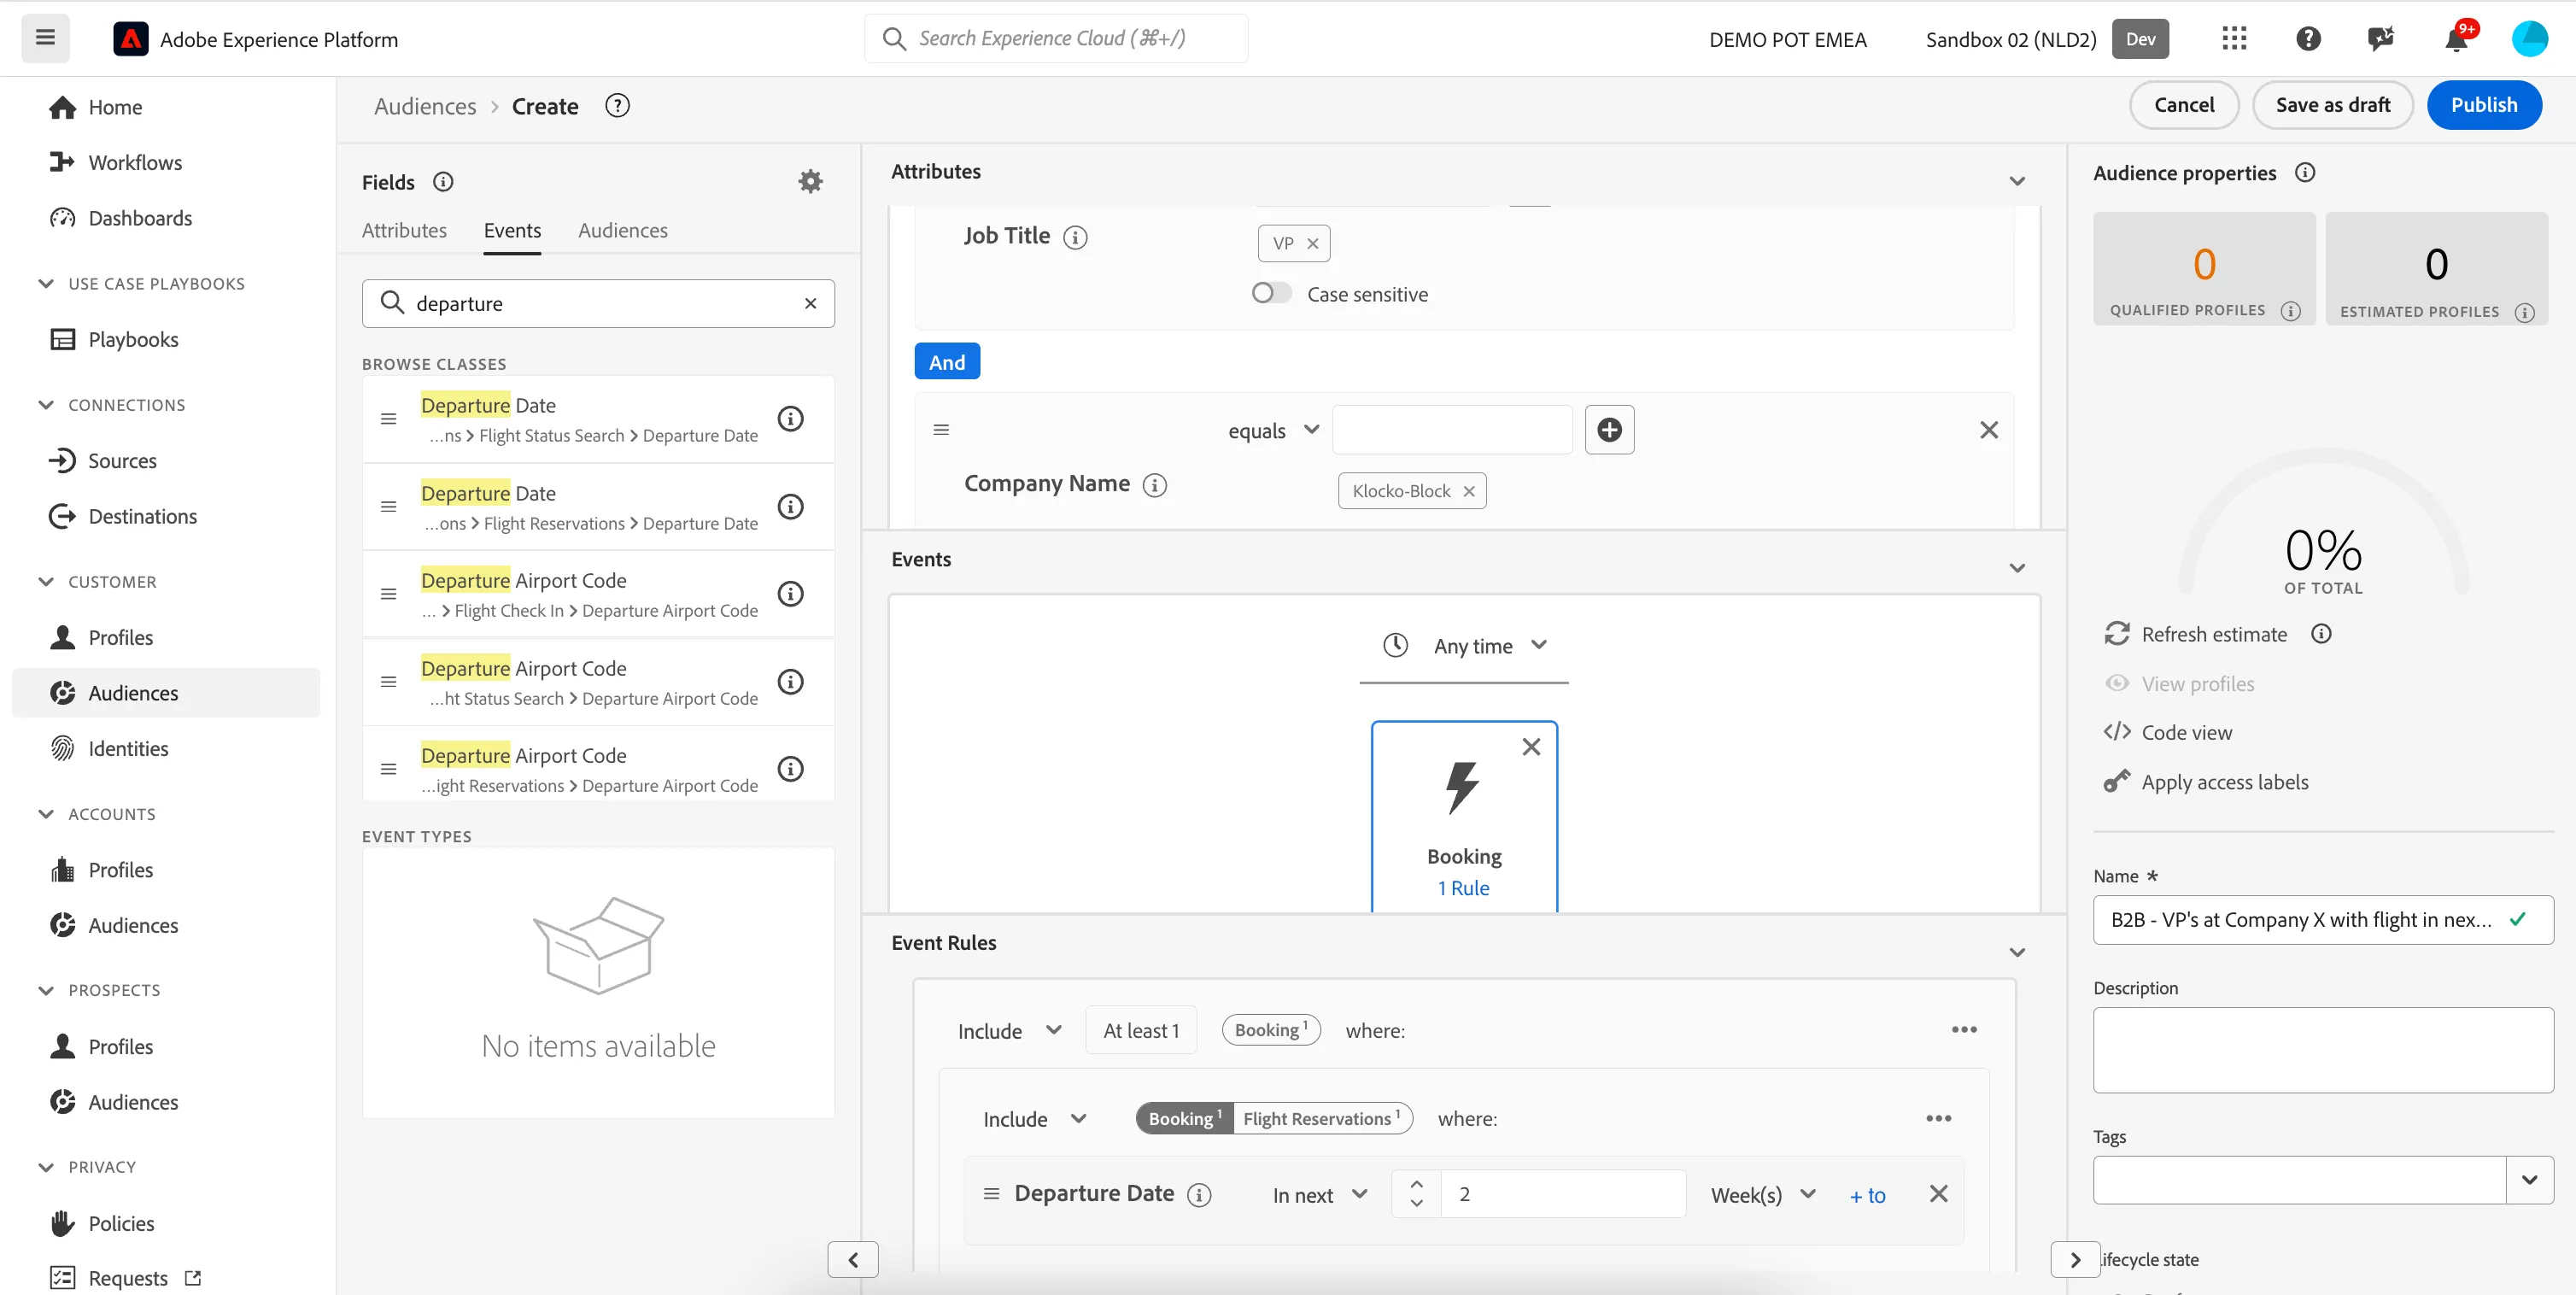Open the feedback chat icon
This screenshot has height=1295, width=2576.
(2381, 39)
